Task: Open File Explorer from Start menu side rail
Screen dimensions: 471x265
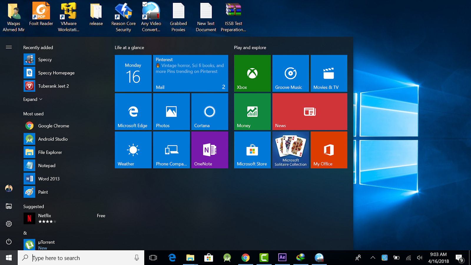Action: click(9, 206)
